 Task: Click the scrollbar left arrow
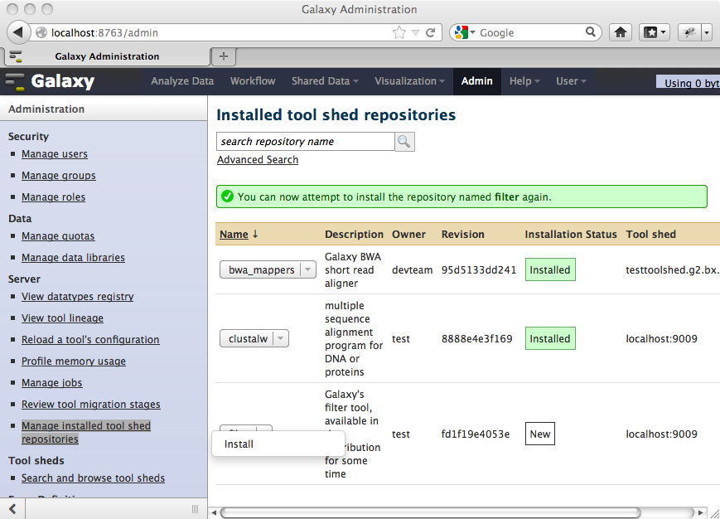coord(214,512)
